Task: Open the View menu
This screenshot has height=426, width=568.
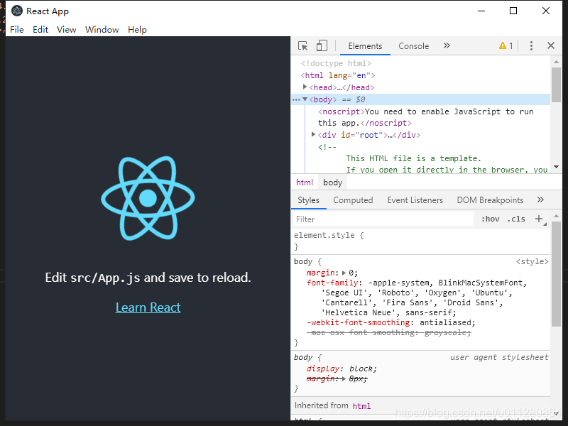Action: [x=66, y=30]
